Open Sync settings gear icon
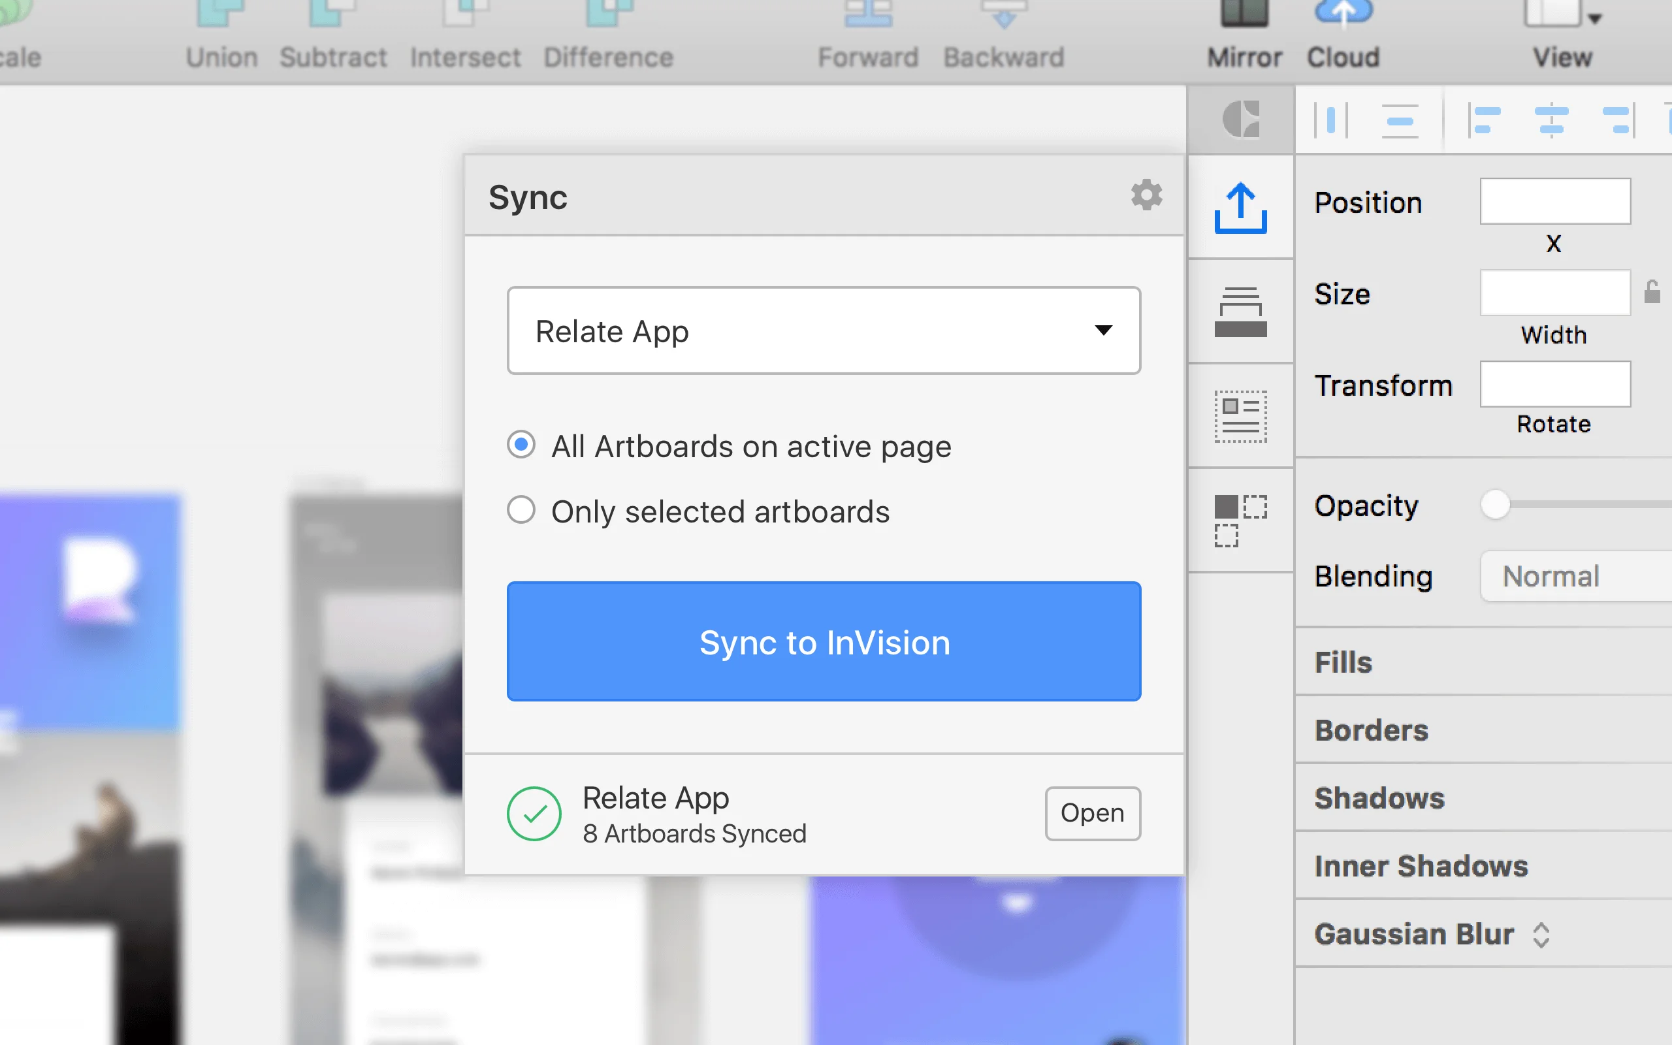 click(x=1146, y=195)
